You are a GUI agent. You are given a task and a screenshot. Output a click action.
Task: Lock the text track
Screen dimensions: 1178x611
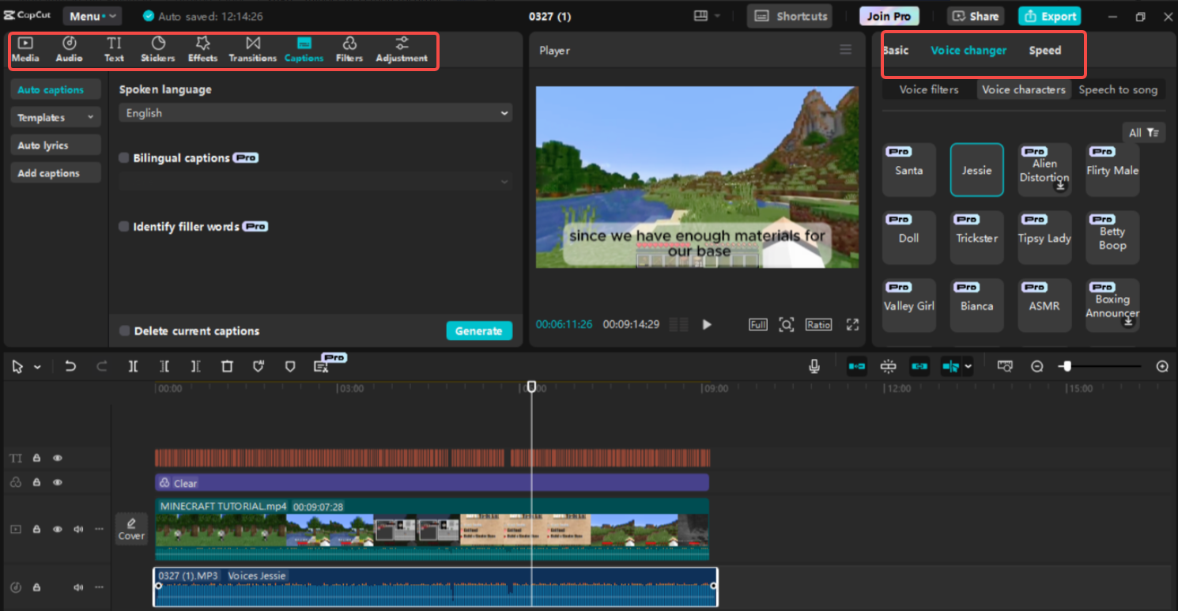coord(36,458)
